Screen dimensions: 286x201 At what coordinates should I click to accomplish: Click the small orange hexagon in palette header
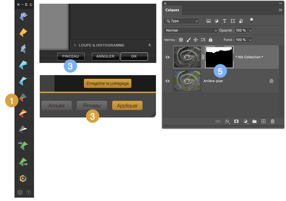click(31, 5)
